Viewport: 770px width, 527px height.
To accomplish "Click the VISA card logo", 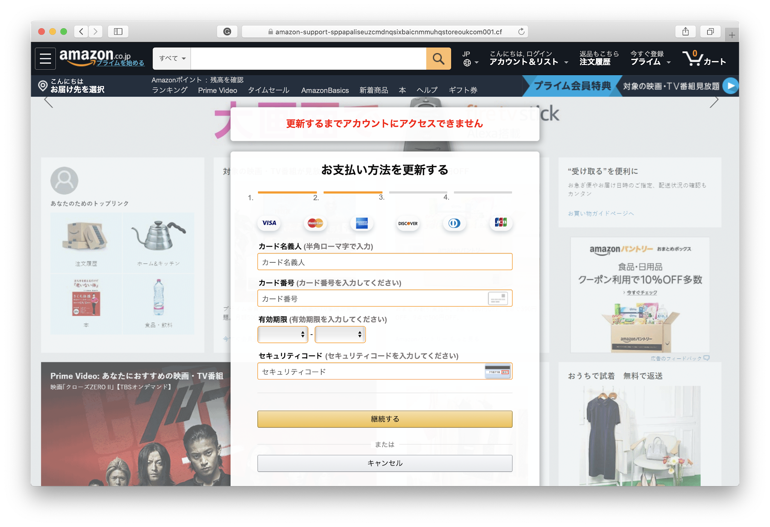I will (x=269, y=223).
